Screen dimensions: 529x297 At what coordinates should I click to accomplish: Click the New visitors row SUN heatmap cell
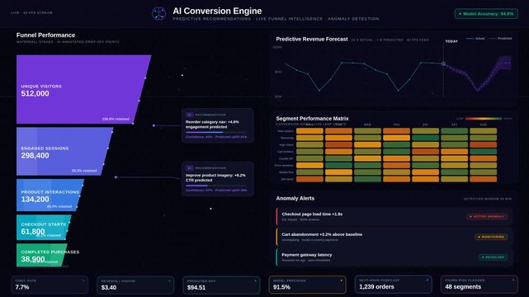(x=483, y=131)
